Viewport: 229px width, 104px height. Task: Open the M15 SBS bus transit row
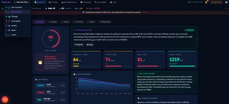[x=51, y=100]
